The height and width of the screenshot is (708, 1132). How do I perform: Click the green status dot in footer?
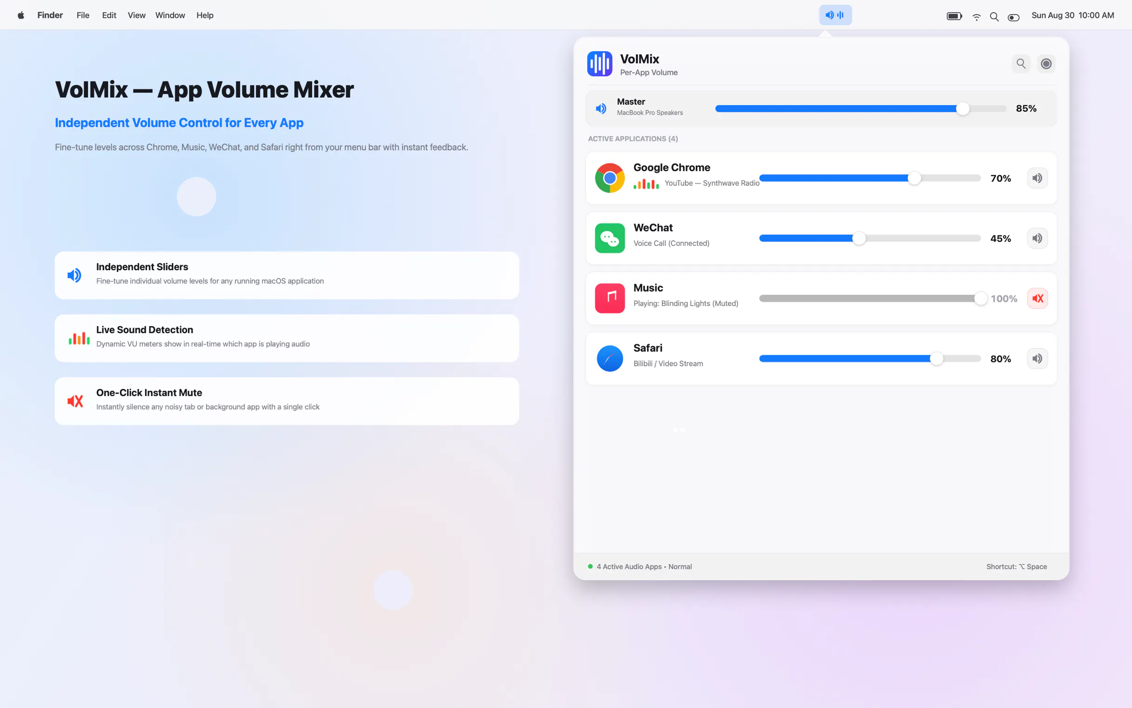coord(590,566)
